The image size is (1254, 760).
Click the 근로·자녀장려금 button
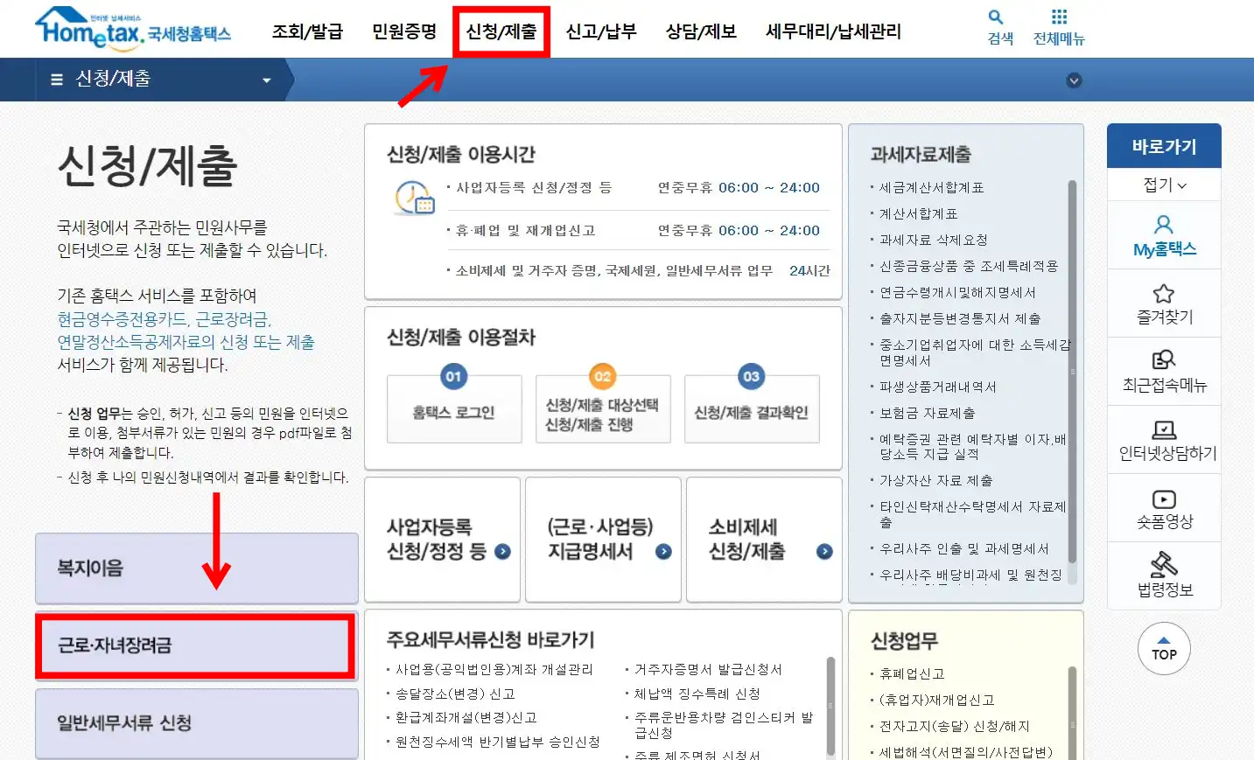194,646
